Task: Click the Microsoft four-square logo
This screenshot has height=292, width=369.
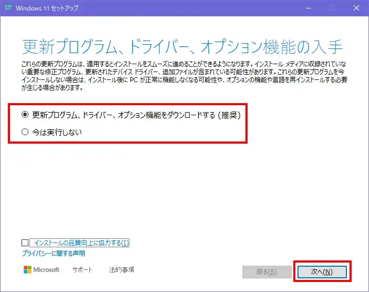Action: point(28,270)
